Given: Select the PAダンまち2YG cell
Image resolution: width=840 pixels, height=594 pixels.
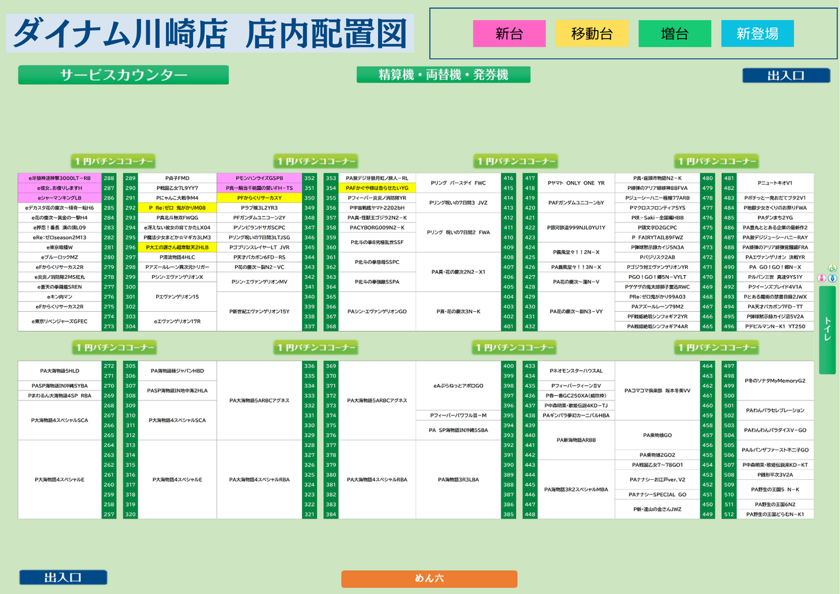Looking at the screenshot, I should tap(775, 217).
